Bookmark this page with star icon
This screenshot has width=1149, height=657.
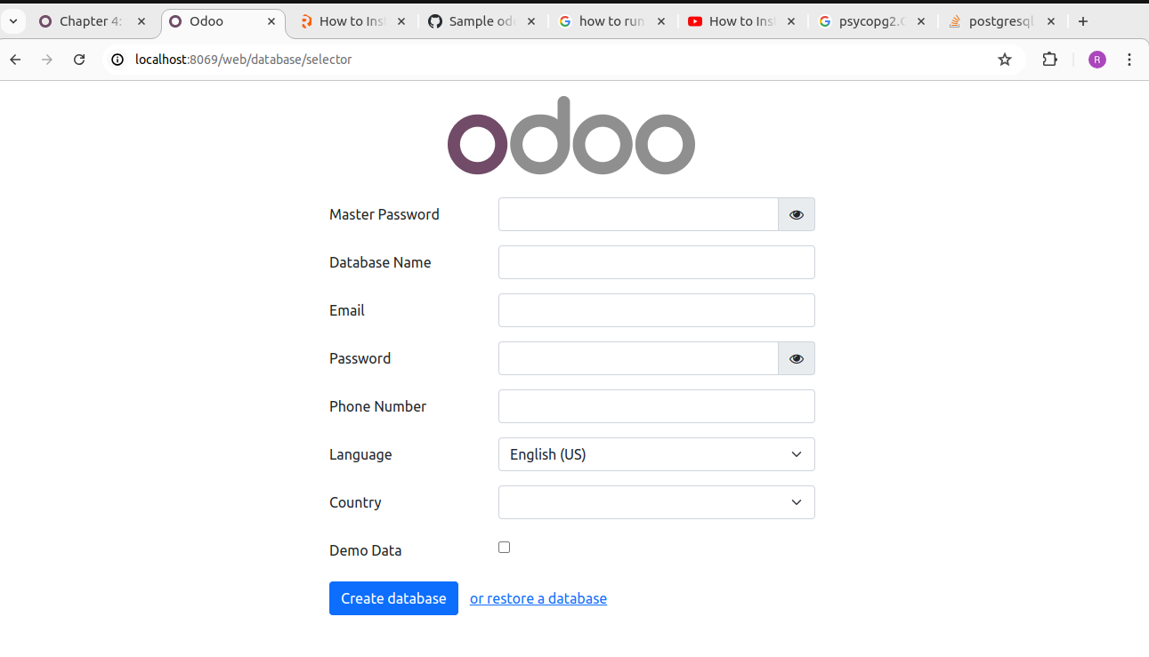click(1005, 60)
